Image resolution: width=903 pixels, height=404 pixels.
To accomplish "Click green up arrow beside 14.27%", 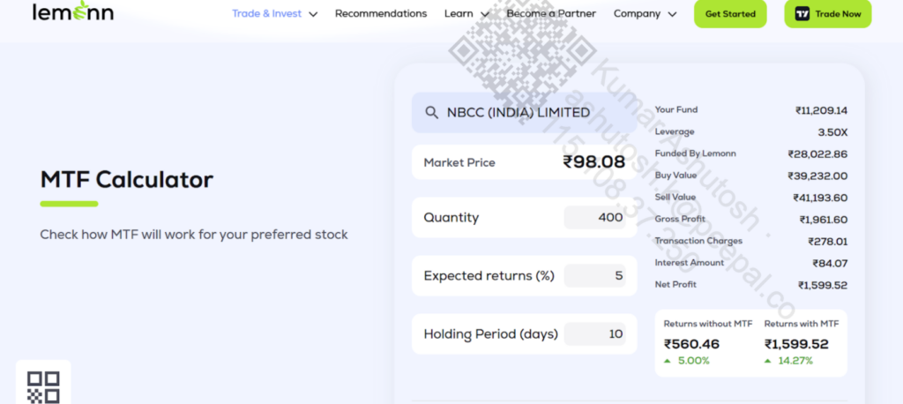I will click(x=768, y=361).
